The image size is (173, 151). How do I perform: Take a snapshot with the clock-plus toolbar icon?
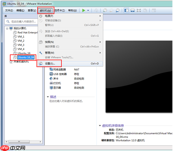point(105,10)
